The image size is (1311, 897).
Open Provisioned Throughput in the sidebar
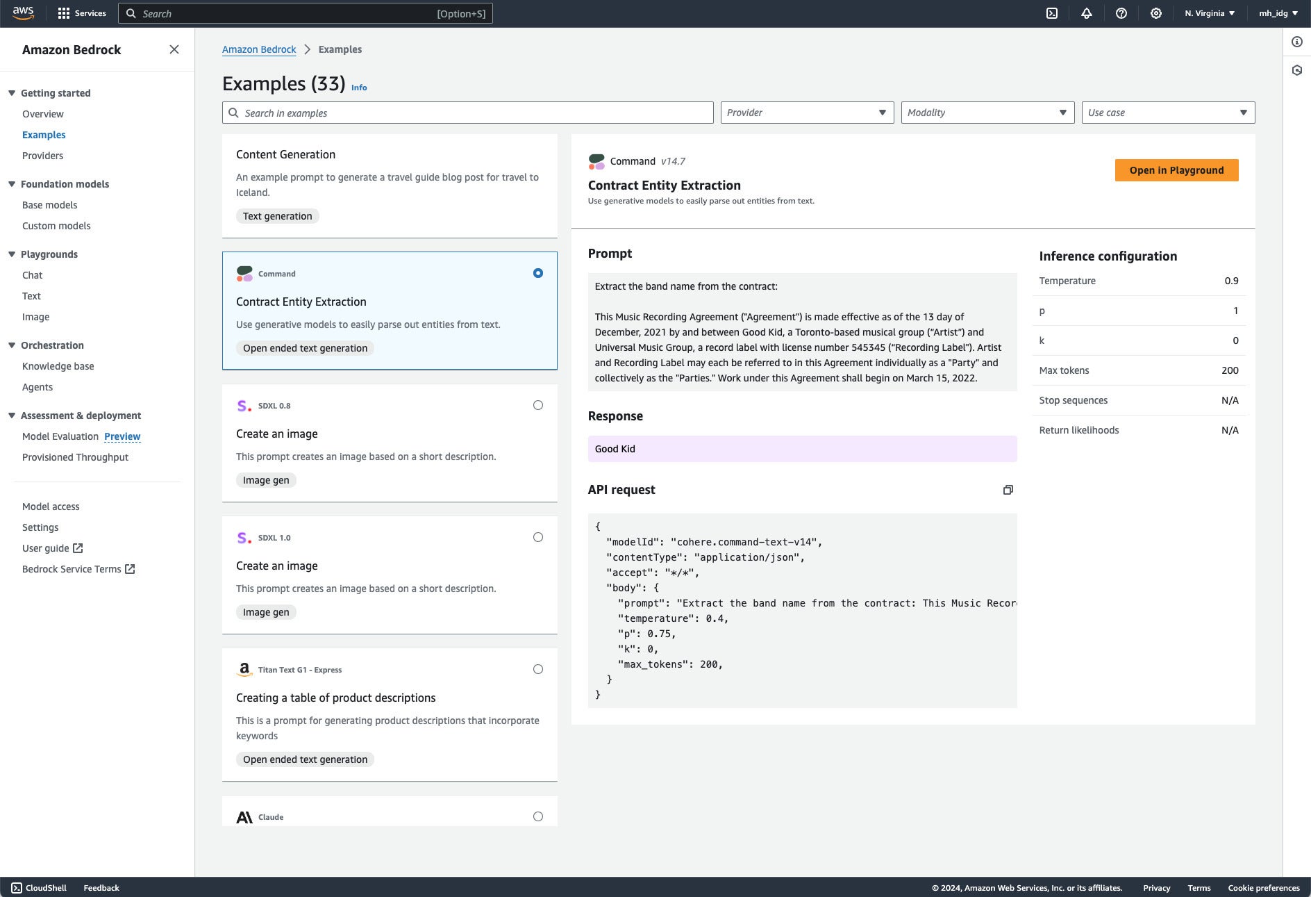pyautogui.click(x=75, y=457)
